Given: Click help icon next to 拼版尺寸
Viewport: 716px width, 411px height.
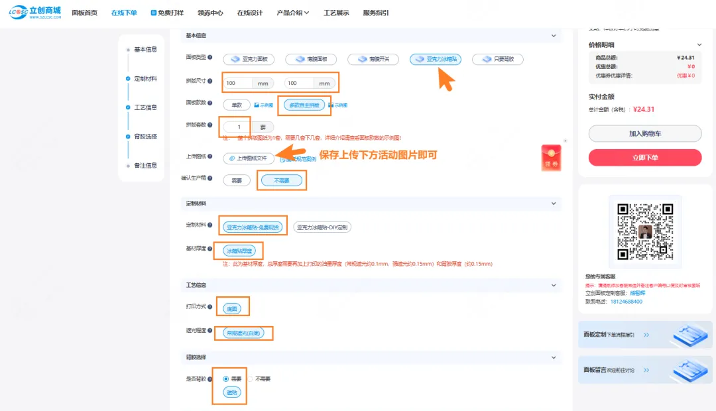Looking at the screenshot, I should tap(210, 82).
